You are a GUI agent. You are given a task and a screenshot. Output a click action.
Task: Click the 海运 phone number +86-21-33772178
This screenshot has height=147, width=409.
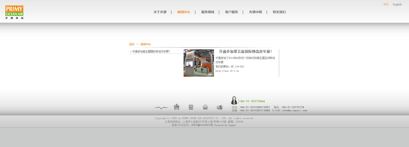293,107
